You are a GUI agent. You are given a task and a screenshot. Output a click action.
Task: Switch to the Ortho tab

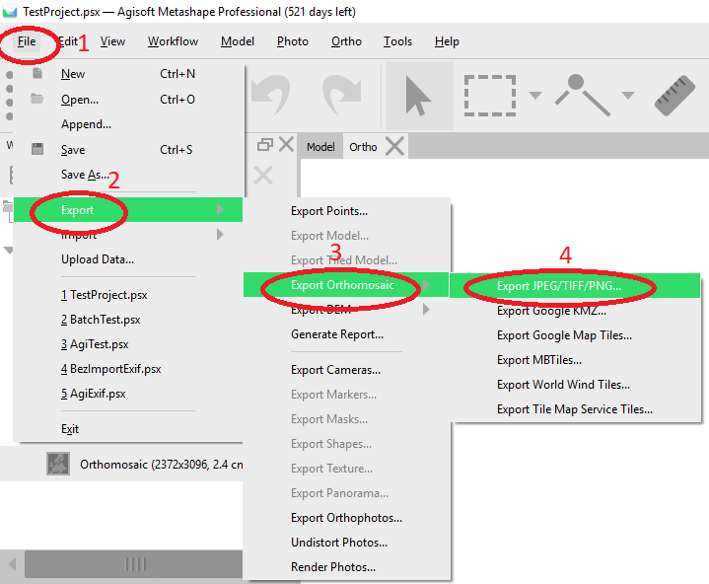363,147
